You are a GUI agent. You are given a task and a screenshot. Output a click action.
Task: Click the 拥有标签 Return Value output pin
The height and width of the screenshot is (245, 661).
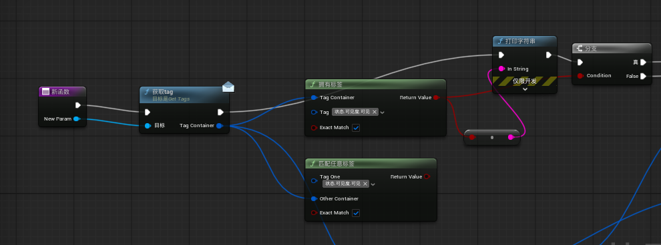click(436, 97)
